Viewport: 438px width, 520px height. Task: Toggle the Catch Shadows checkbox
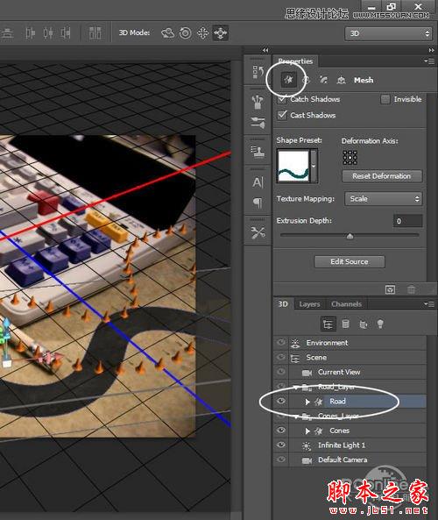pos(282,99)
